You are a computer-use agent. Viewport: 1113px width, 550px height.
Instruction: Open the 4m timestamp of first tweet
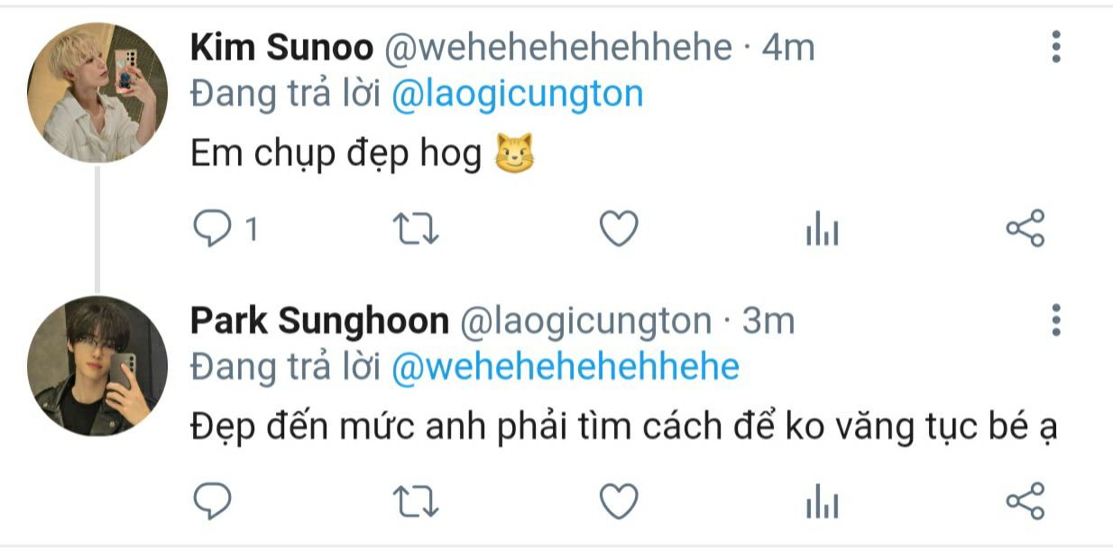pos(788,48)
